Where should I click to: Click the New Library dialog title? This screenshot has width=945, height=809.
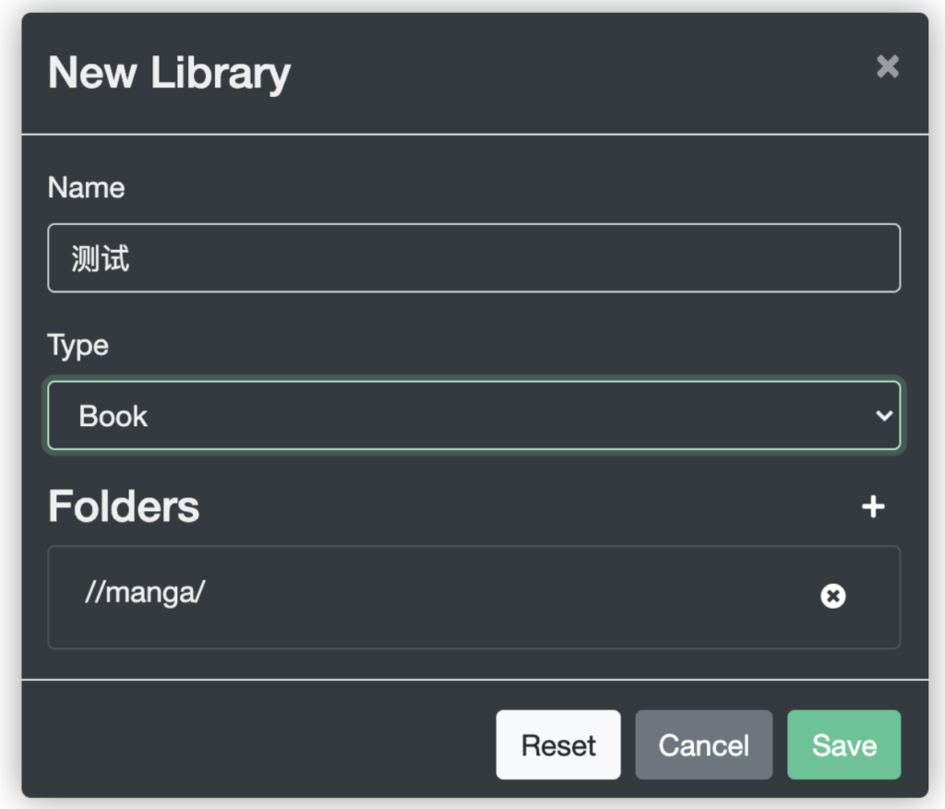click(170, 74)
